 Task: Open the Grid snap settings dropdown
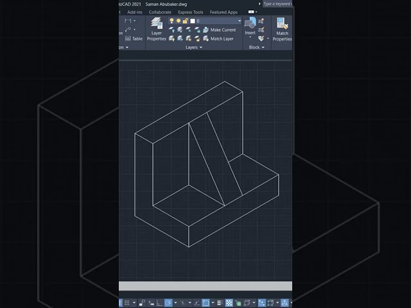[x=134, y=303]
